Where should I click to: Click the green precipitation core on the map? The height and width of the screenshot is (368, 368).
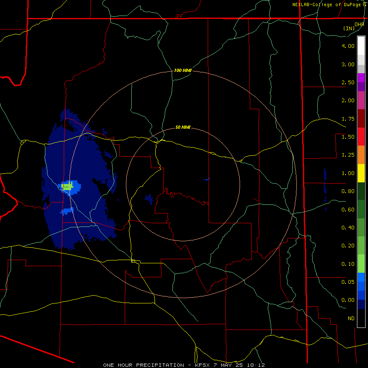67,186
